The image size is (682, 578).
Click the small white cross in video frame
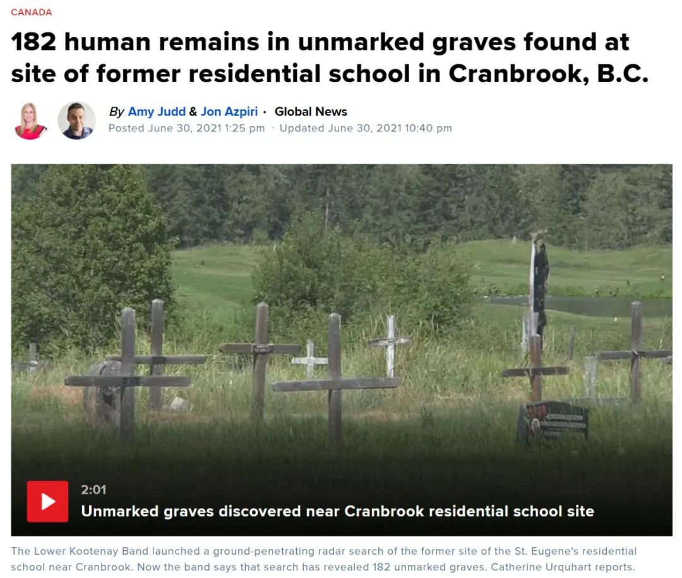pyautogui.click(x=309, y=359)
